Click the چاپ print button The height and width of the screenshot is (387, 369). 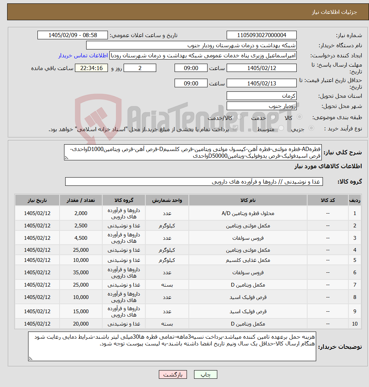[x=206, y=374]
